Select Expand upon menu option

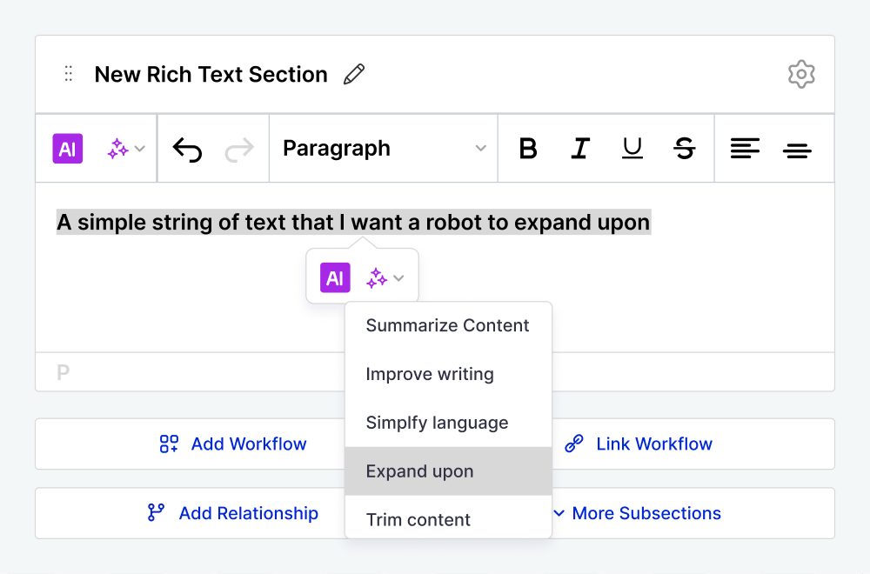click(x=448, y=471)
